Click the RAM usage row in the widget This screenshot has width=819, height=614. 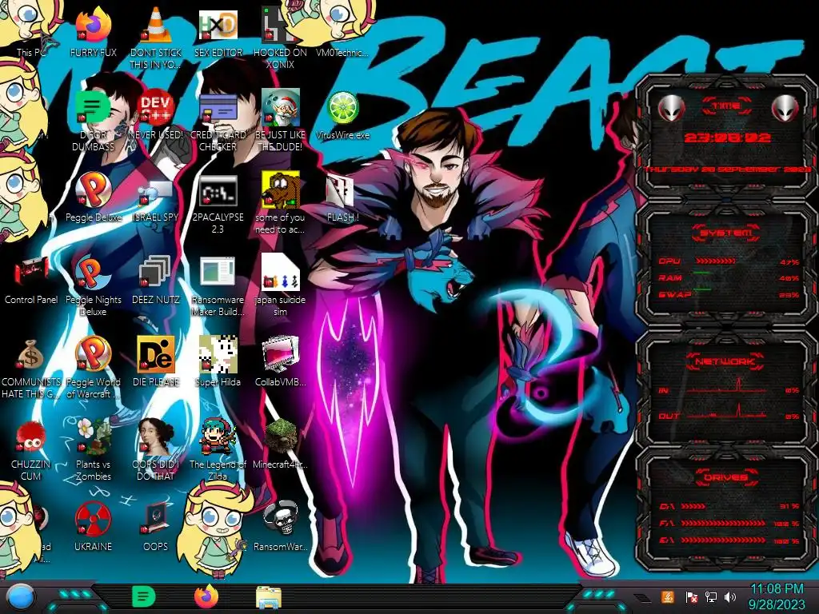tap(729, 277)
